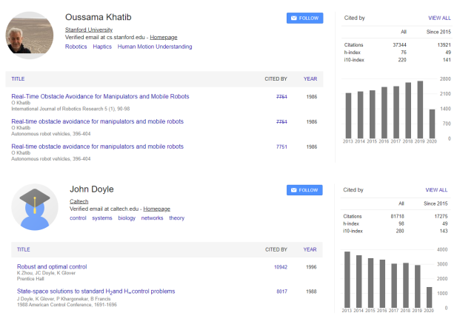Follow John Doyle's profile
457x327 pixels.
pos(305,190)
